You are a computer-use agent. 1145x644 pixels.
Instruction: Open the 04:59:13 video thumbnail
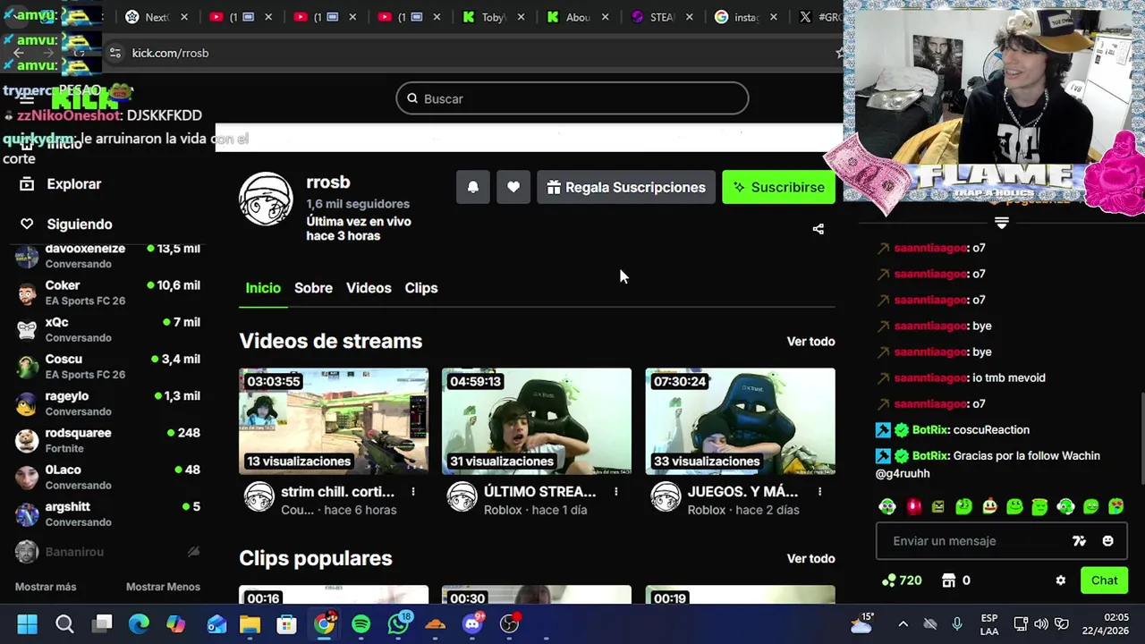(537, 420)
